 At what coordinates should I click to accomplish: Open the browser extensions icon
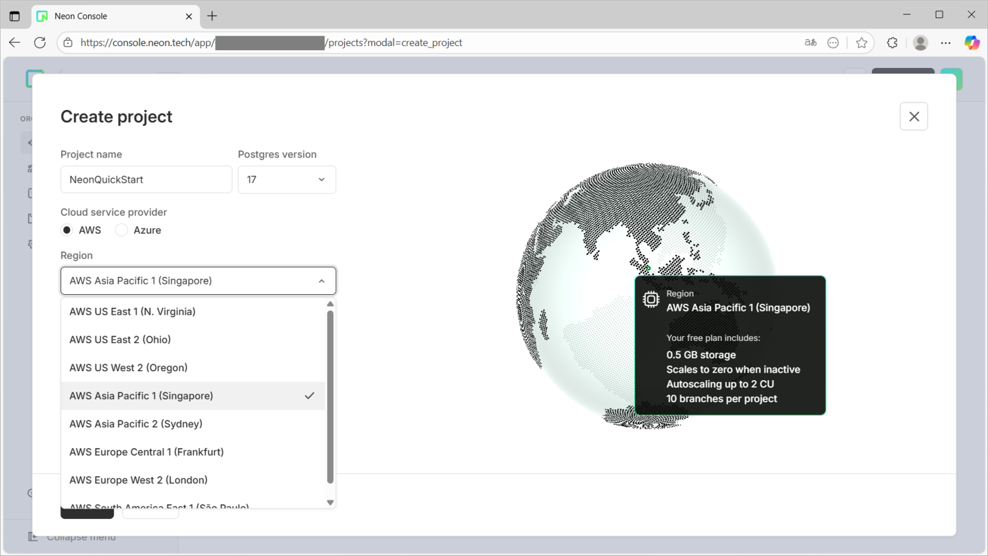click(x=892, y=43)
